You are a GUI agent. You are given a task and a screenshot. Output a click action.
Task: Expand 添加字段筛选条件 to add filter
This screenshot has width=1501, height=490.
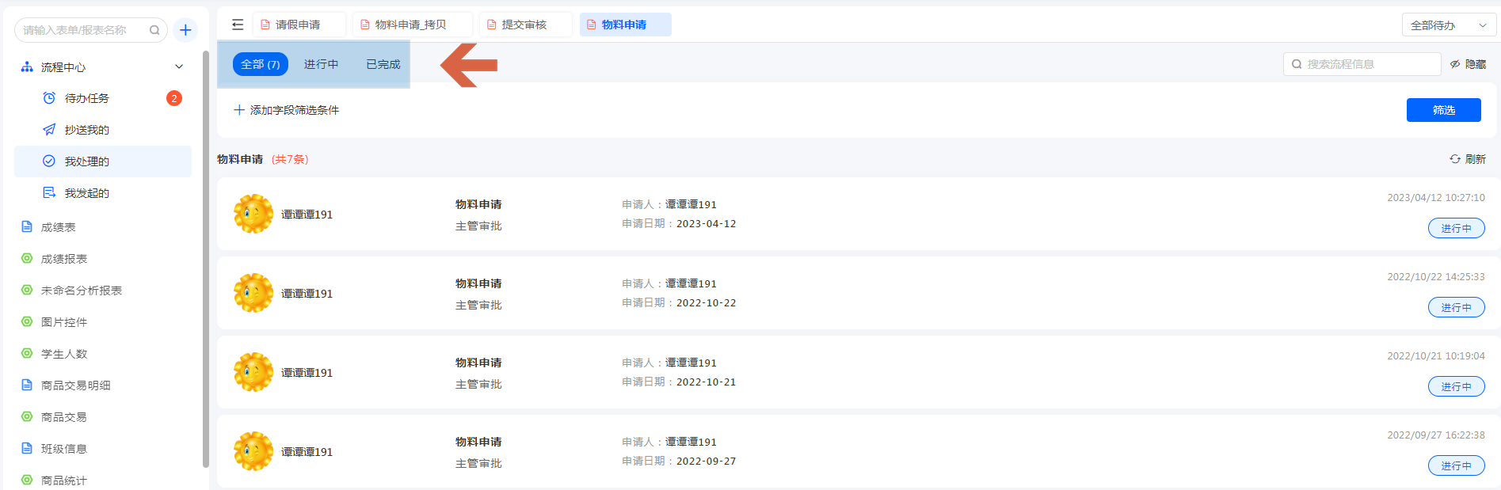tap(287, 110)
